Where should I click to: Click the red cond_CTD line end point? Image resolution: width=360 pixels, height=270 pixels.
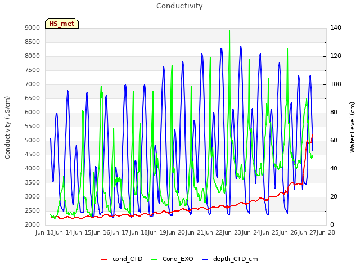click(313, 135)
